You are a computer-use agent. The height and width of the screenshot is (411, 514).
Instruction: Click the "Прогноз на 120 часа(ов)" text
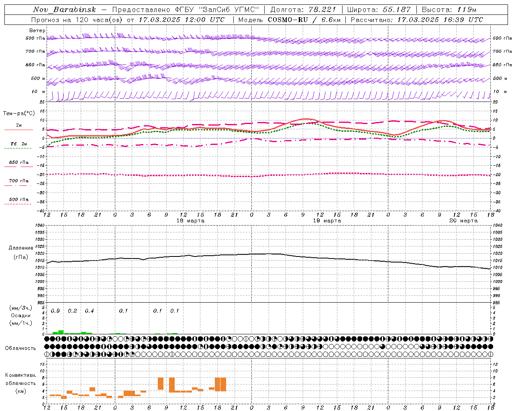(77, 20)
